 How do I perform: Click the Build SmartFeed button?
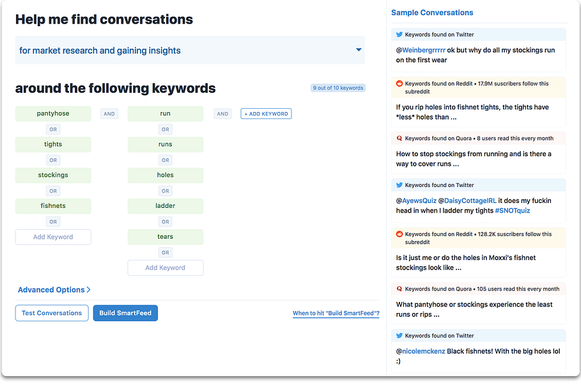coord(125,313)
